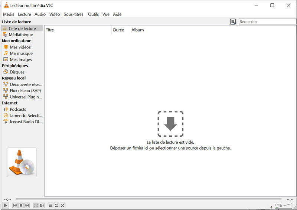Select Découverte réseau entry
The width and height of the screenshot is (297, 210).
(26, 84)
